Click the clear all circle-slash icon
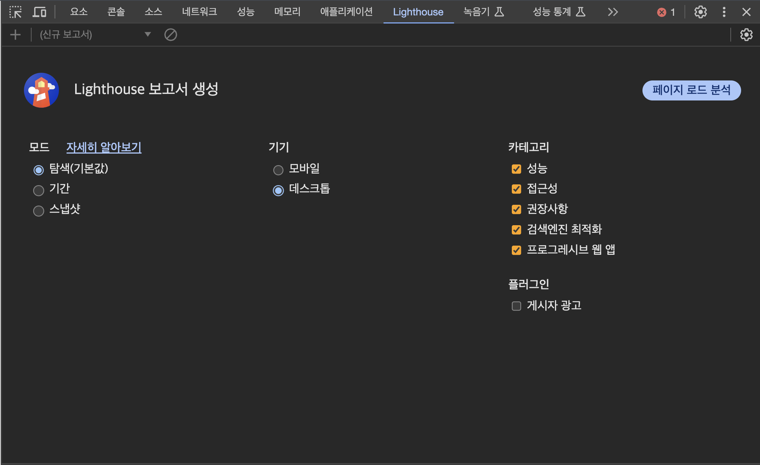Viewport: 760px width, 465px height. click(170, 35)
